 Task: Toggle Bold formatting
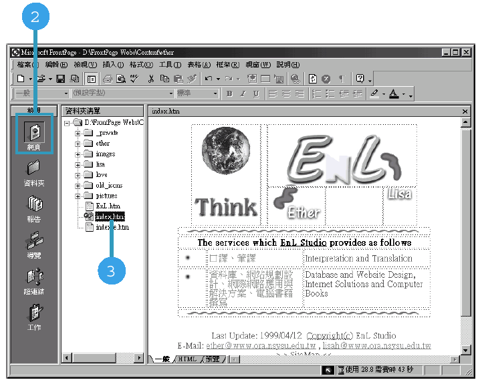click(x=229, y=93)
